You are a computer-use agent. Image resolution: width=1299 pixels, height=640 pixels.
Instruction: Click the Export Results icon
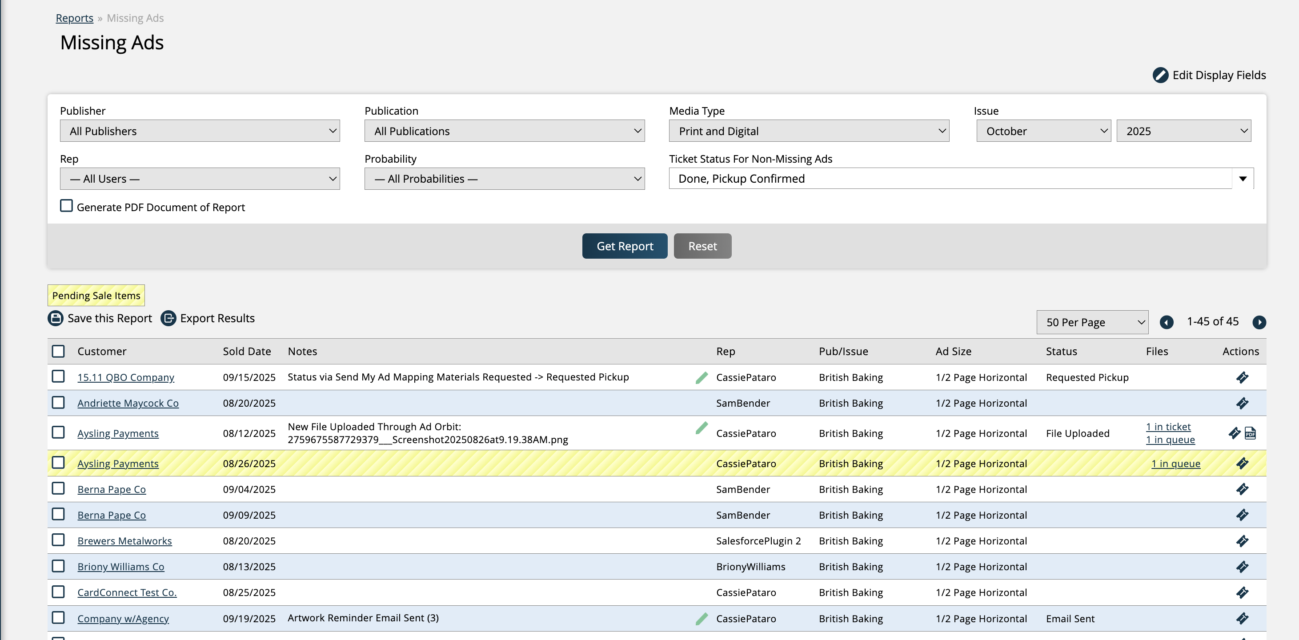pos(168,318)
